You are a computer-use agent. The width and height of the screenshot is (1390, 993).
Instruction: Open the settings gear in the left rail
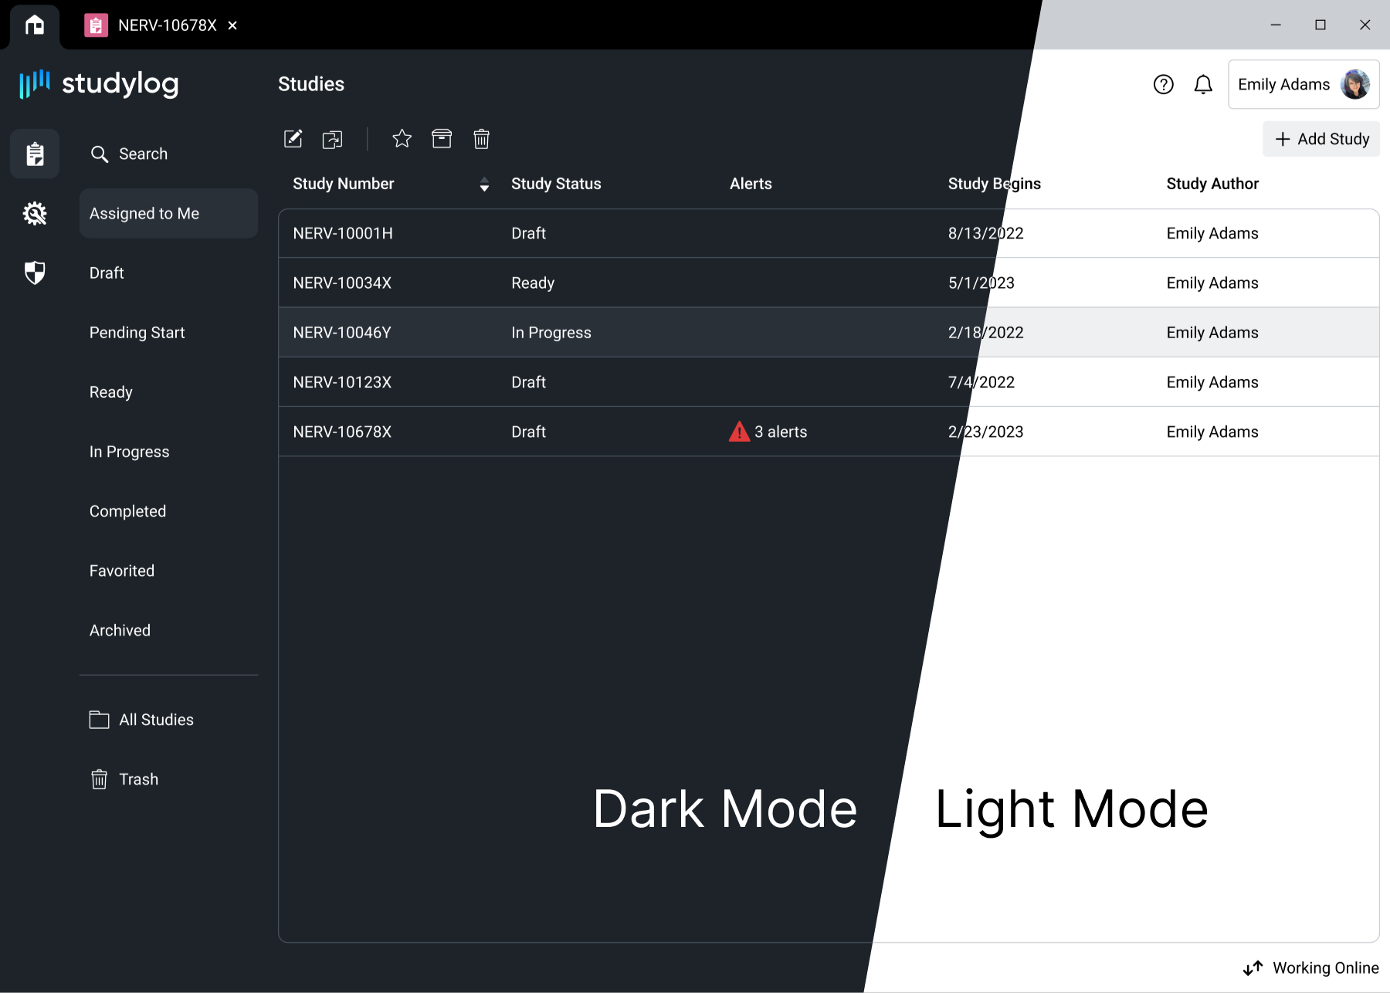coord(35,213)
